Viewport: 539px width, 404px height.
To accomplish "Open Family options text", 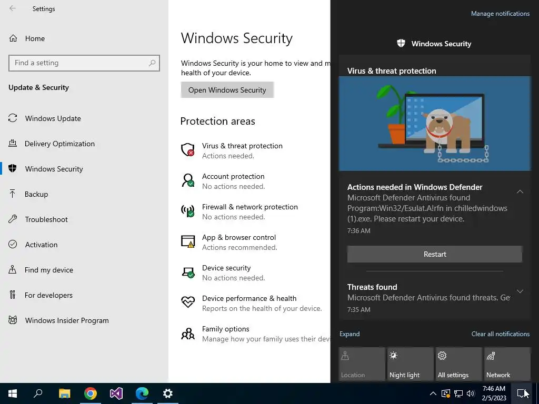I will click(225, 329).
